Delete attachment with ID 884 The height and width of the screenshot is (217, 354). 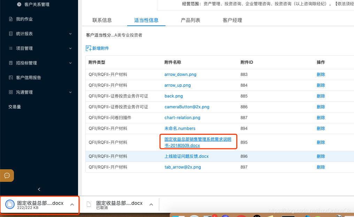[x=321, y=85]
